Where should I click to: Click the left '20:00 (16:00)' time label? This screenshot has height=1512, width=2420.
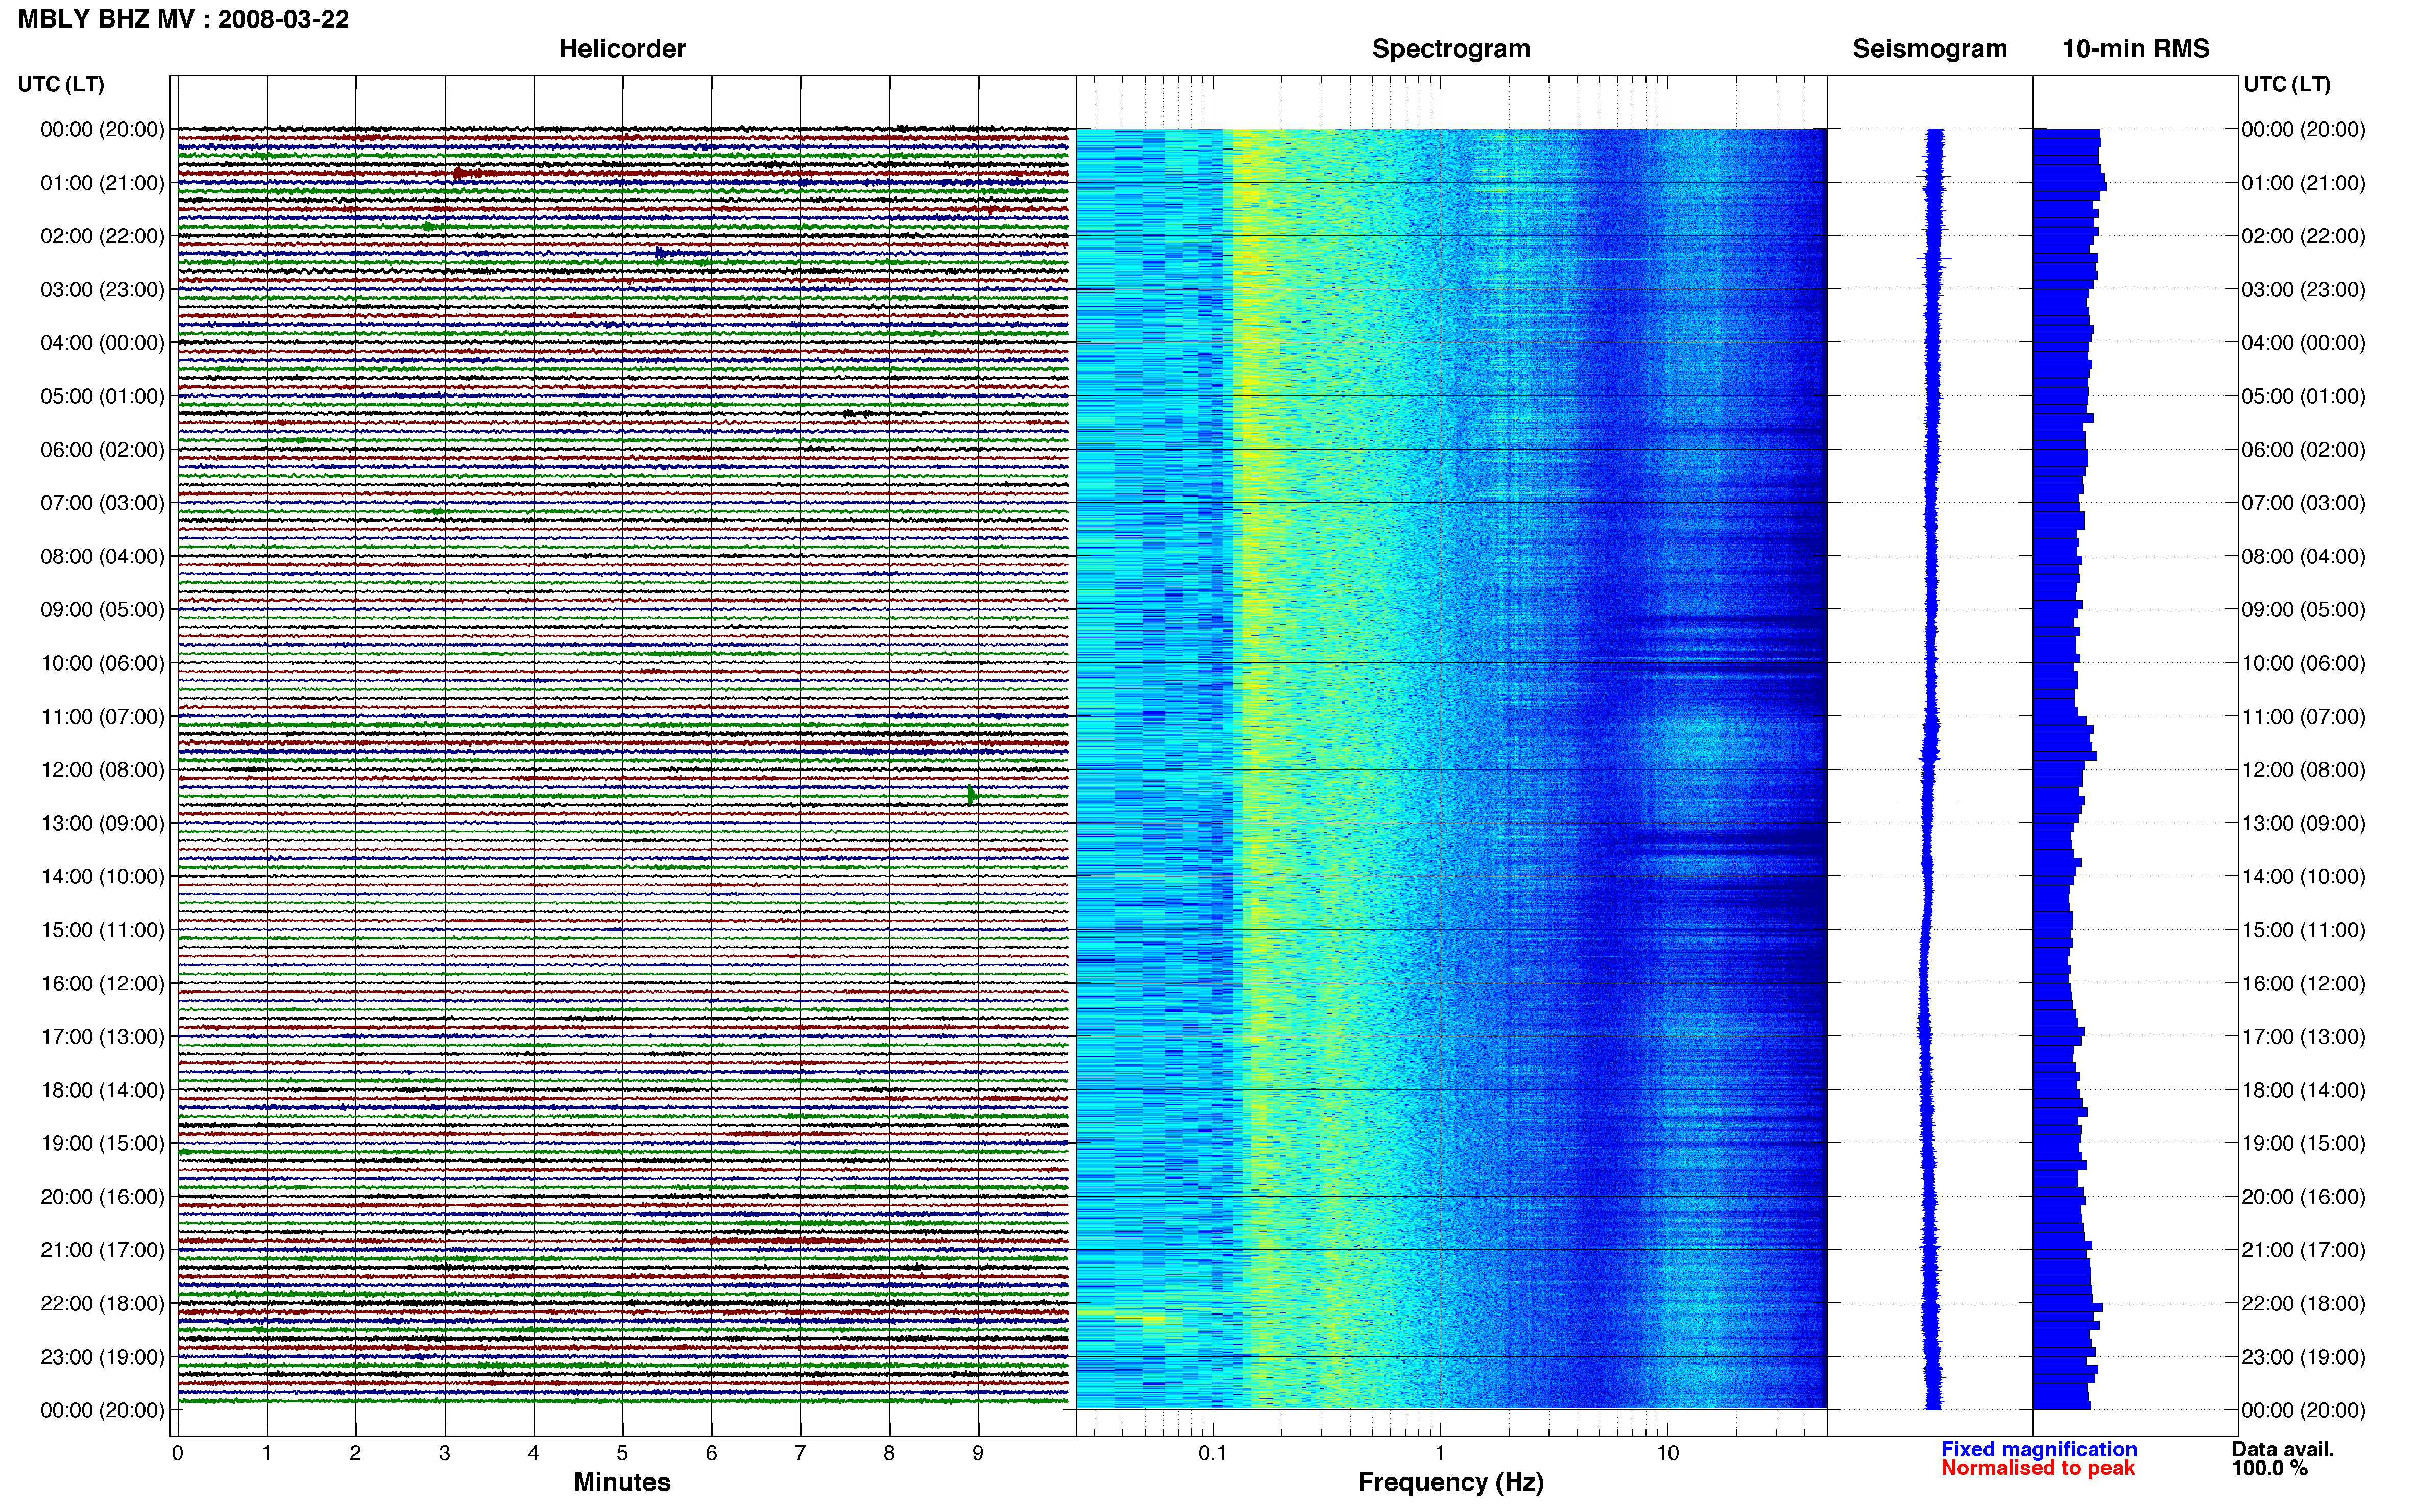coord(102,1197)
